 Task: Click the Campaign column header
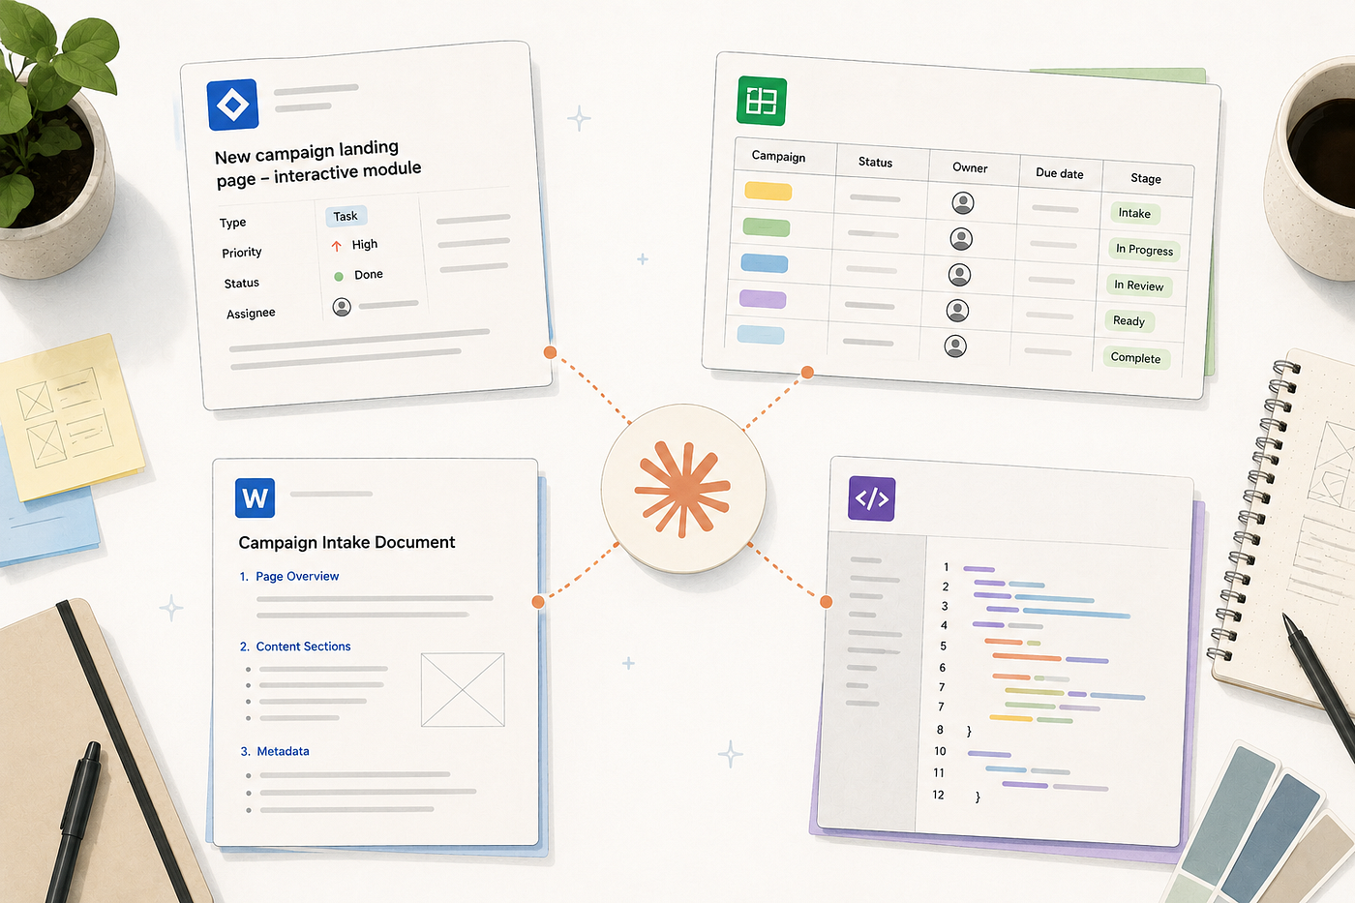coord(778,157)
